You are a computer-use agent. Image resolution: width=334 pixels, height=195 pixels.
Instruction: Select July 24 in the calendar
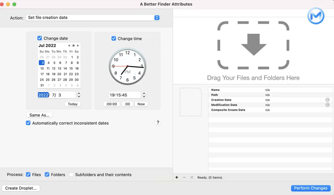[x=42, y=80]
